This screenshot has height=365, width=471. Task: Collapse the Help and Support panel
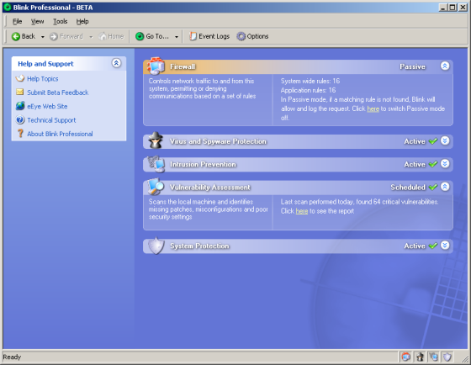pos(117,63)
